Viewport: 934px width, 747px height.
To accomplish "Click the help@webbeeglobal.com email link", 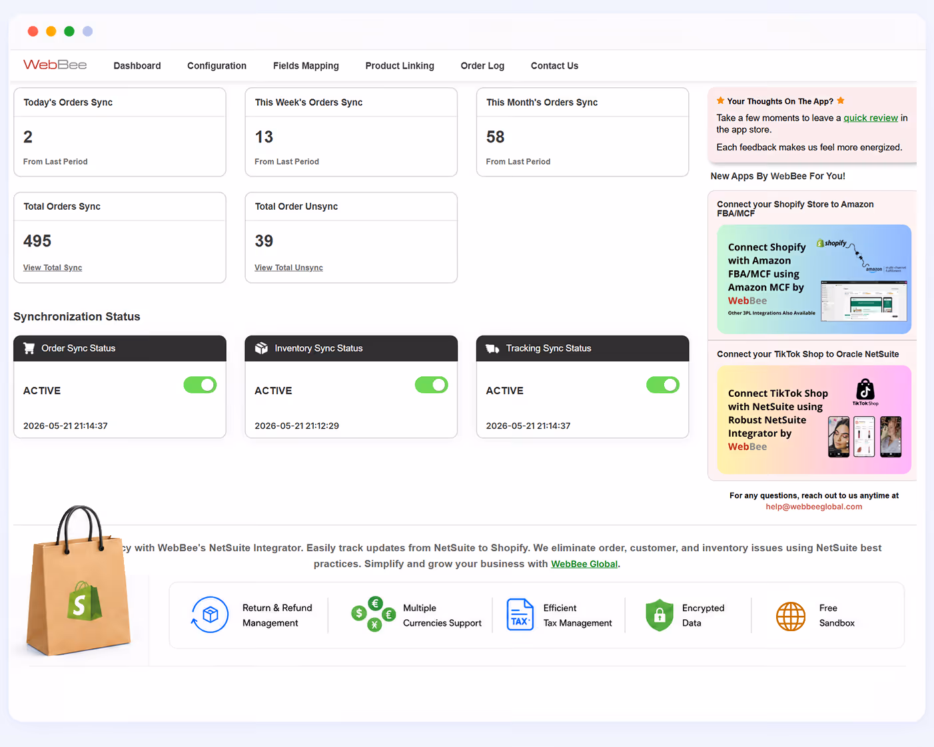I will tap(814, 507).
